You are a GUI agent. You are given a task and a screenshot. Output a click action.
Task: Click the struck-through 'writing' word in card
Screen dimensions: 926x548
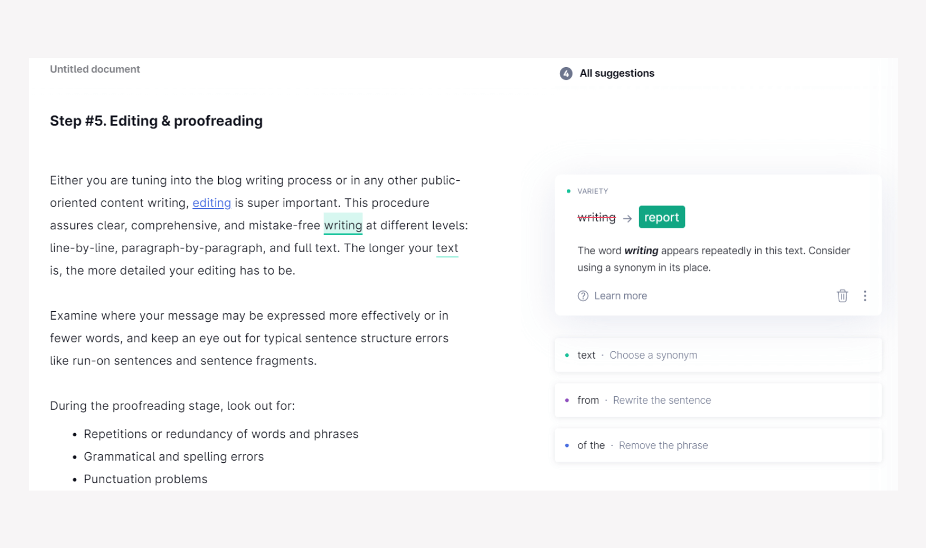point(597,217)
